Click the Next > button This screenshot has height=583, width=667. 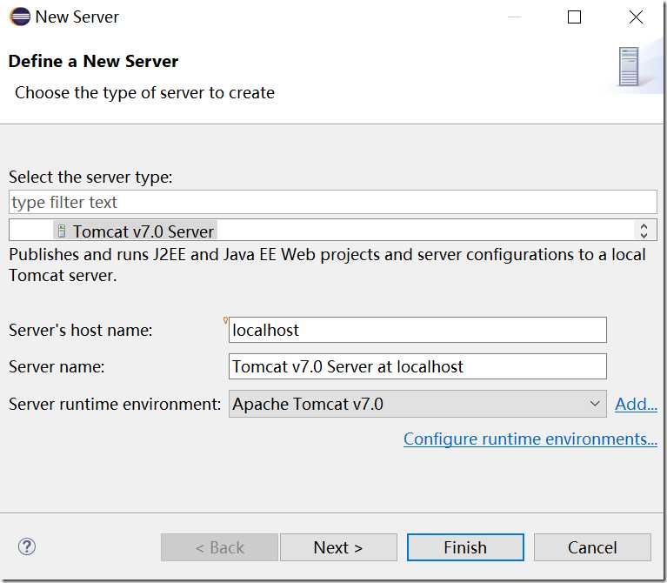pos(338,547)
